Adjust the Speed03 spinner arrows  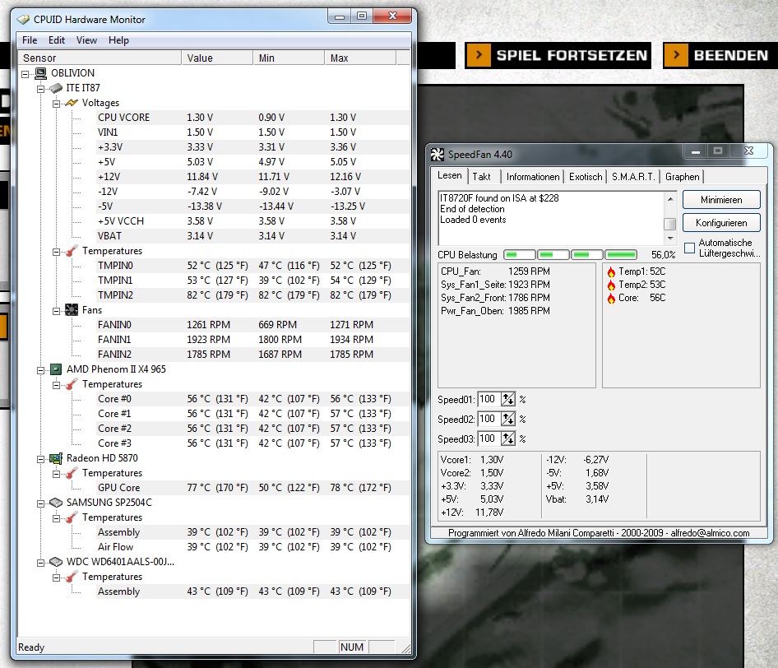point(508,438)
